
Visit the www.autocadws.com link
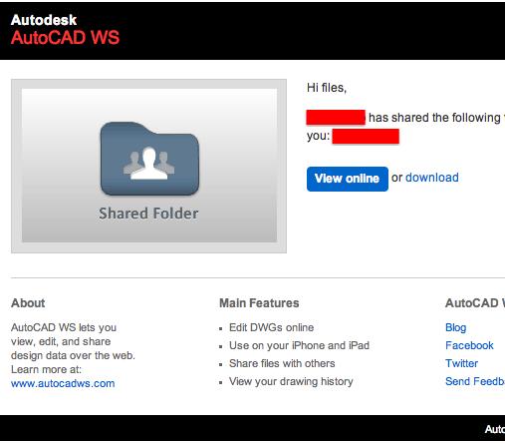(63, 383)
